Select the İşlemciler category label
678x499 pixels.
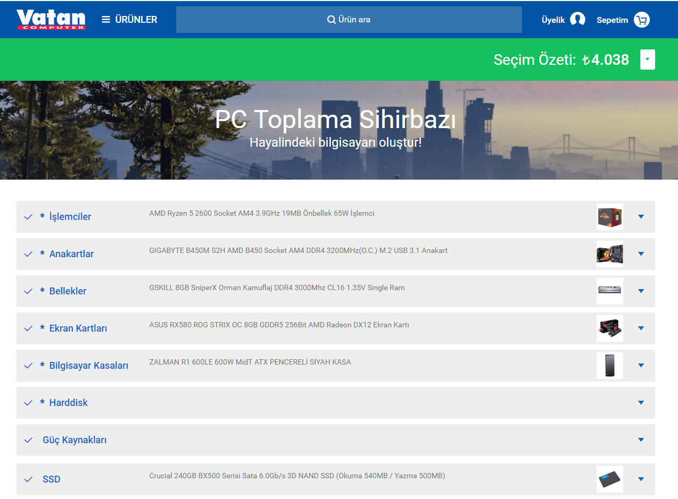tap(70, 217)
